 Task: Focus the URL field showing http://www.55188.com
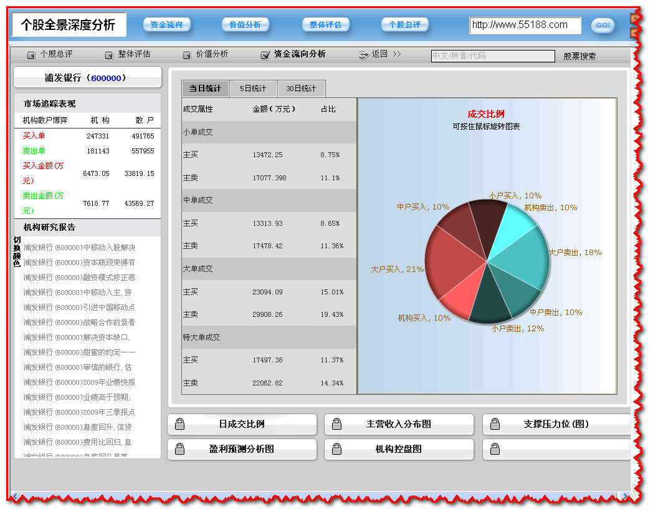tap(525, 26)
